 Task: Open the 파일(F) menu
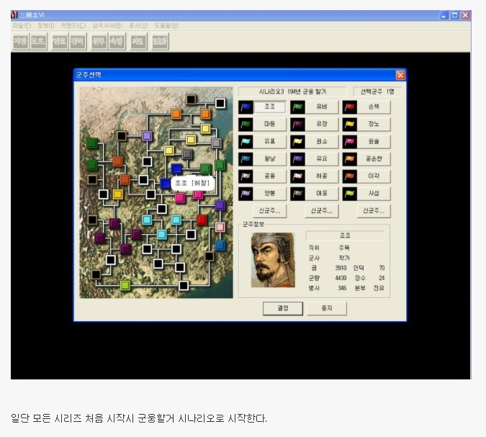pyautogui.click(x=22, y=25)
